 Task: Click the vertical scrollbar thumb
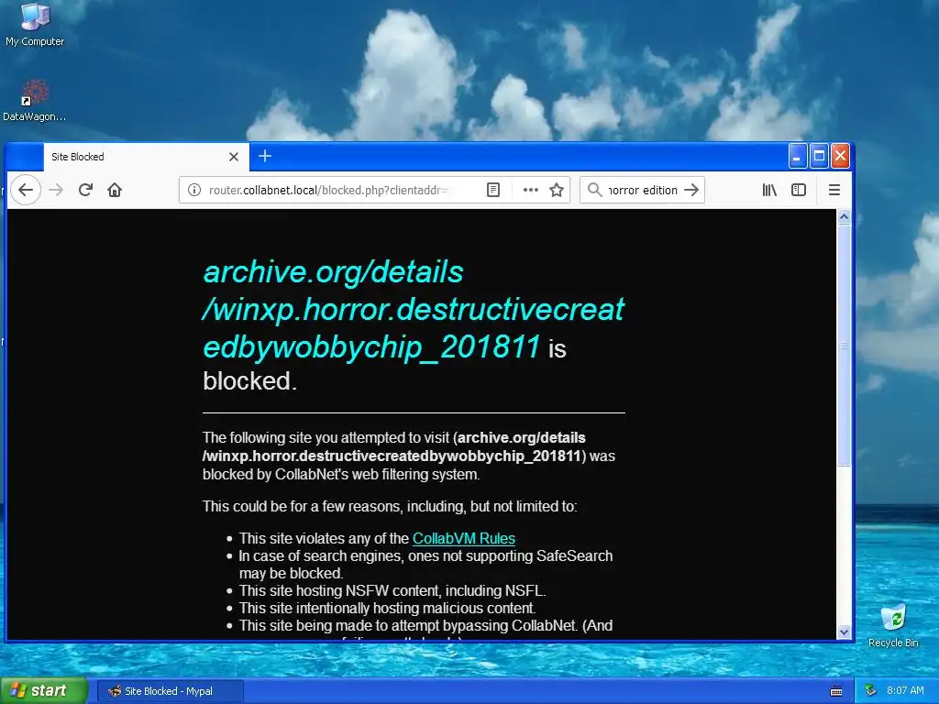point(844,346)
